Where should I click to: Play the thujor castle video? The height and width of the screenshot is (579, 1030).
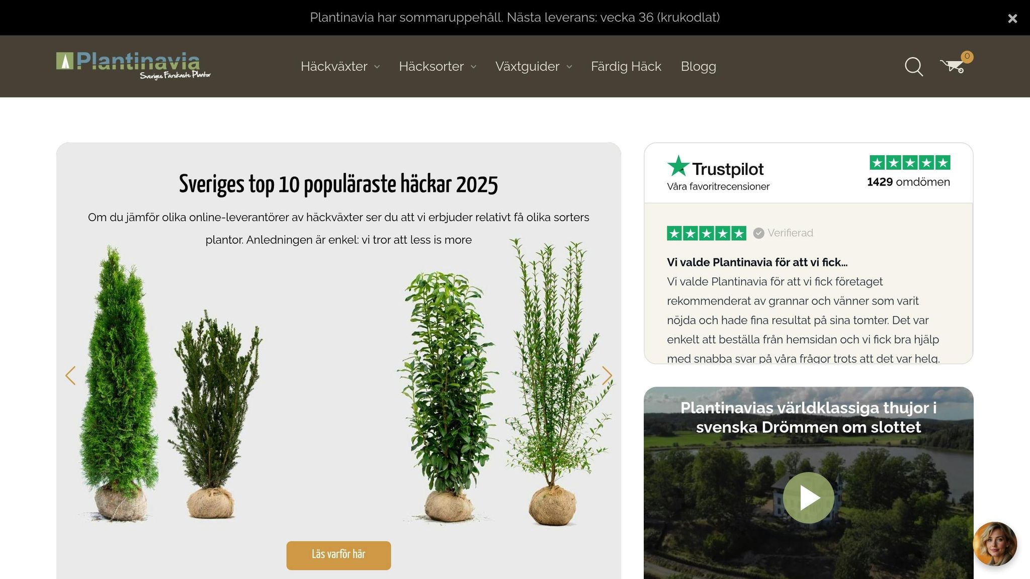tap(808, 498)
